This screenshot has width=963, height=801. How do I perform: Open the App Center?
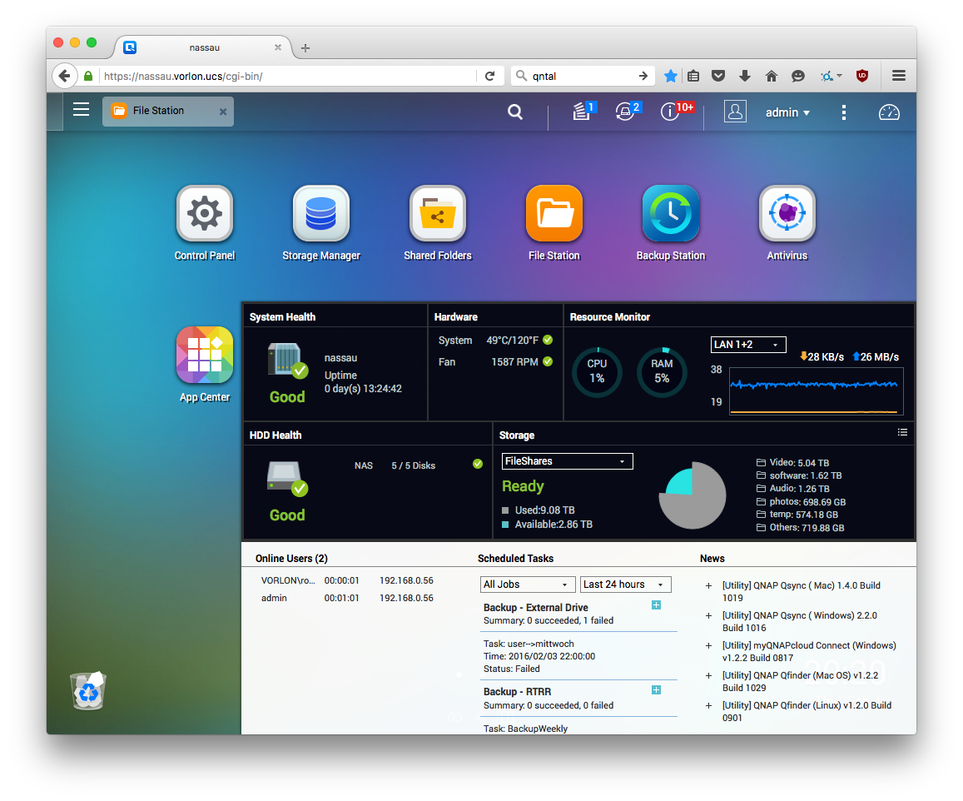[x=205, y=355]
